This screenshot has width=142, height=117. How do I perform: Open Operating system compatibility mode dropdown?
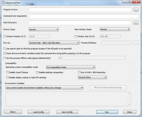[x=71, y=67]
